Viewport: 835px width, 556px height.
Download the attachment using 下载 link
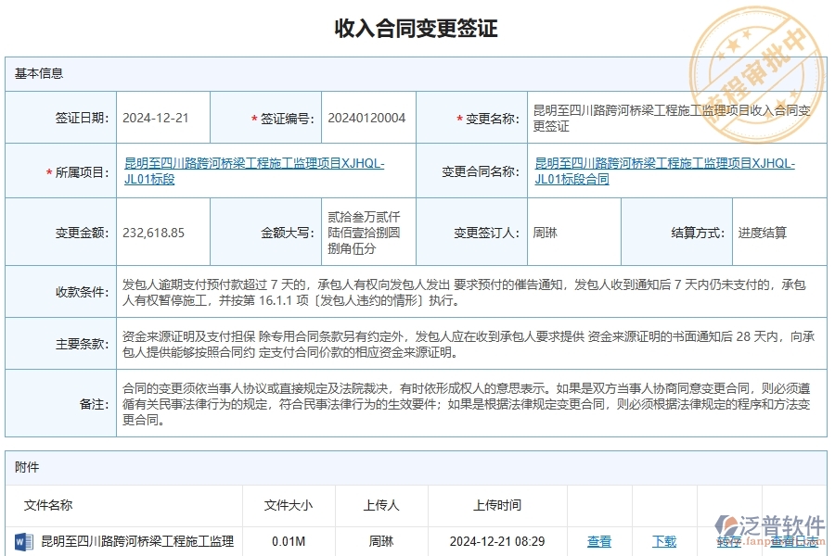(664, 542)
